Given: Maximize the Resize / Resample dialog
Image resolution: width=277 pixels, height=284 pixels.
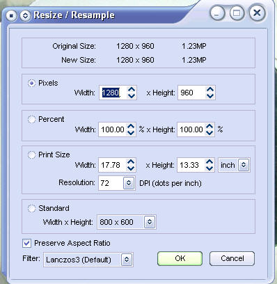Looking at the screenshot, I should [x=237, y=13].
